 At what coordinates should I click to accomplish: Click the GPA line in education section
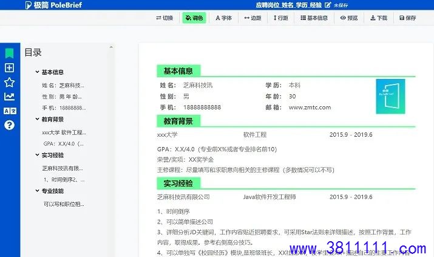pos(217,149)
